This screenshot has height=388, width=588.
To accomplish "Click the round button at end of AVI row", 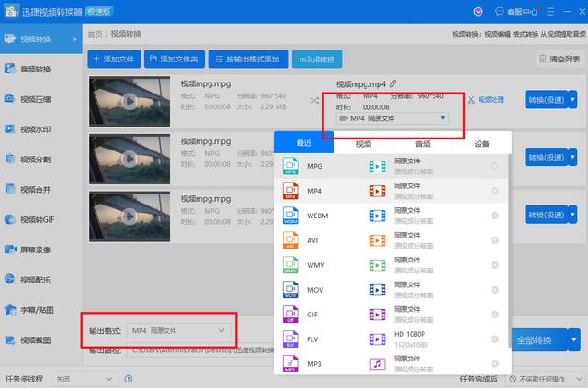I will (494, 240).
